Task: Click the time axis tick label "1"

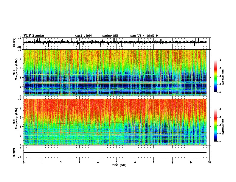Action: 42,162
